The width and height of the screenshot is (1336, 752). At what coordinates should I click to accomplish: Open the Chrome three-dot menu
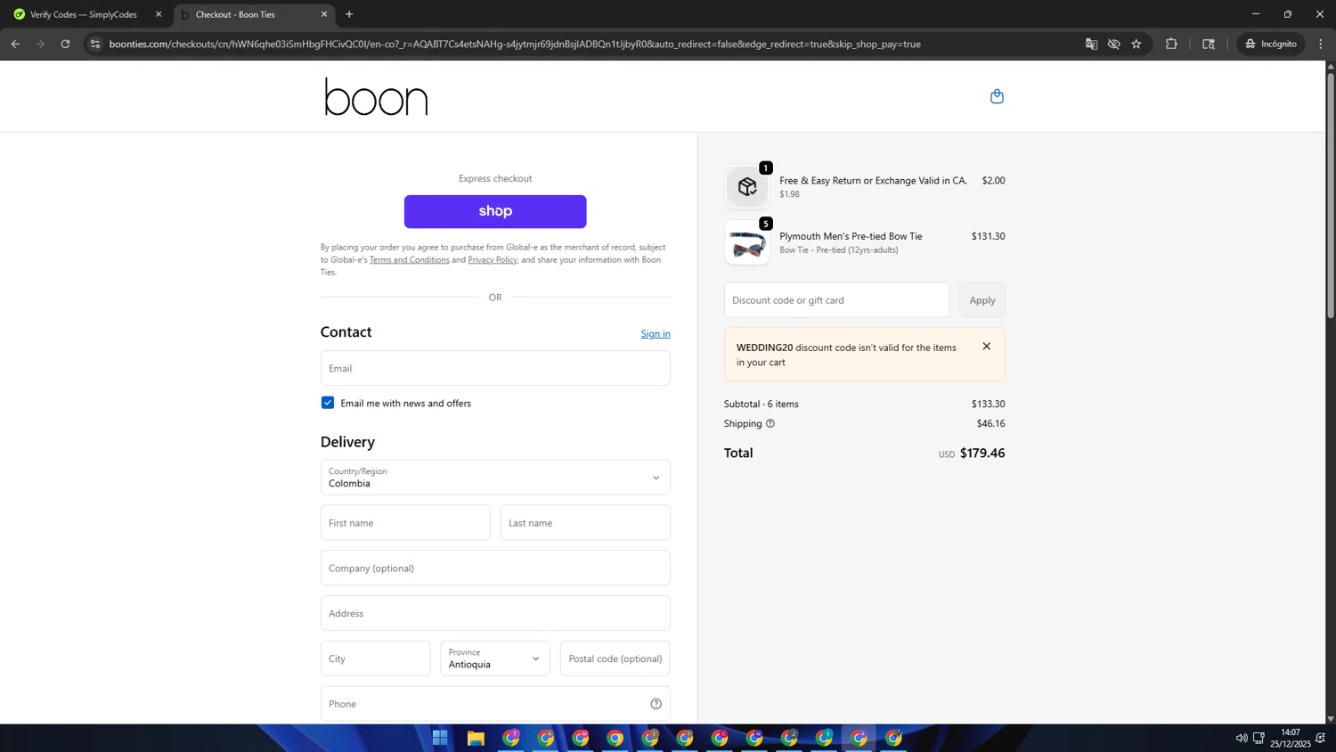[1321, 44]
